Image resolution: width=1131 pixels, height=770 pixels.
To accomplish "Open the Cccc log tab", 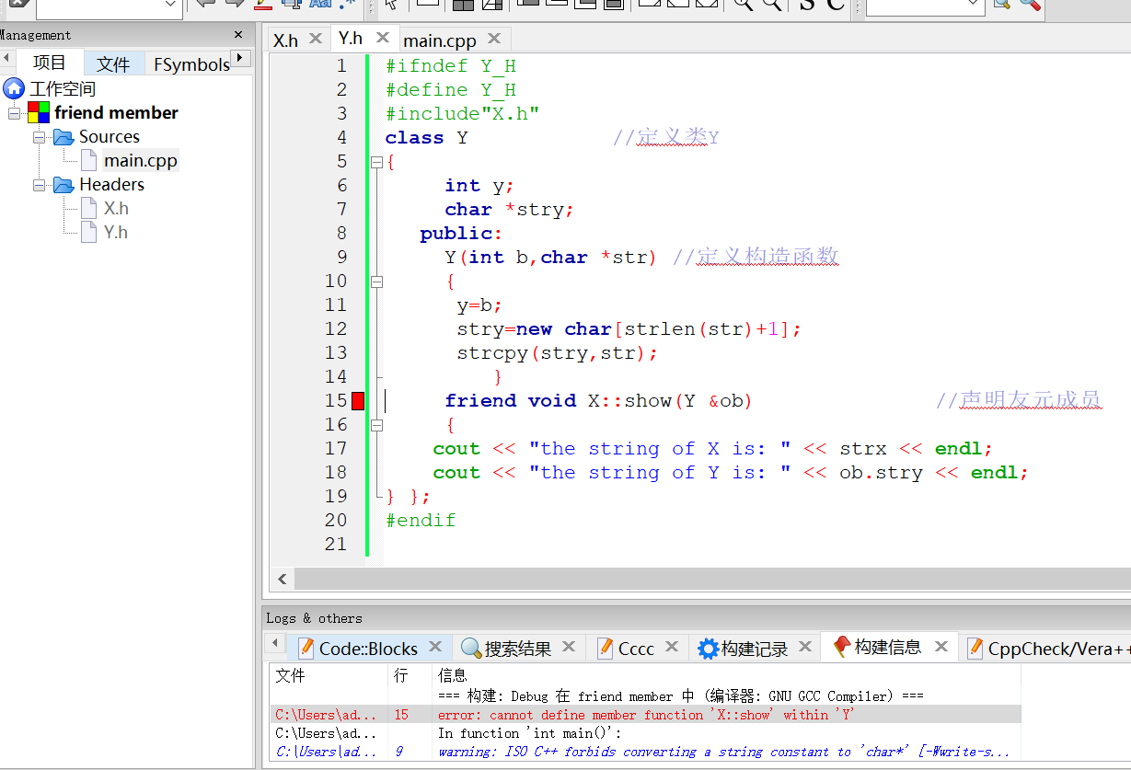I will (x=636, y=649).
